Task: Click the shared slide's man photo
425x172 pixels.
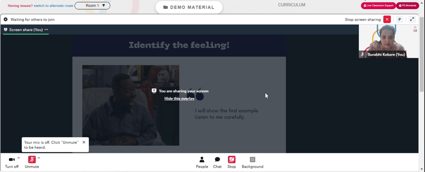Action: point(130,105)
